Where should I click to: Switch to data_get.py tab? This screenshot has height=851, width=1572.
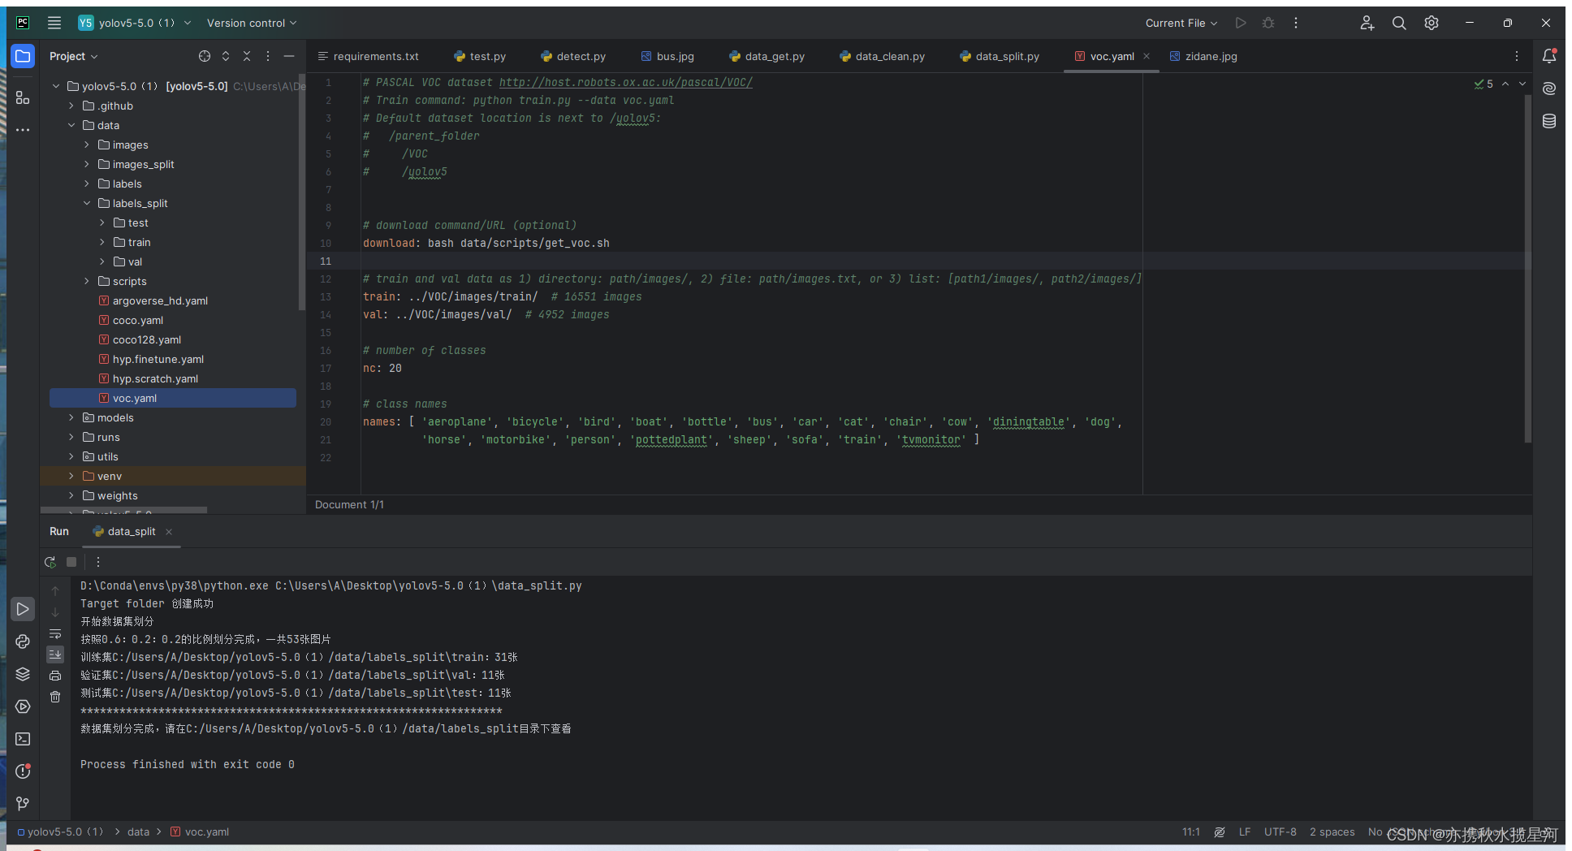[767, 56]
